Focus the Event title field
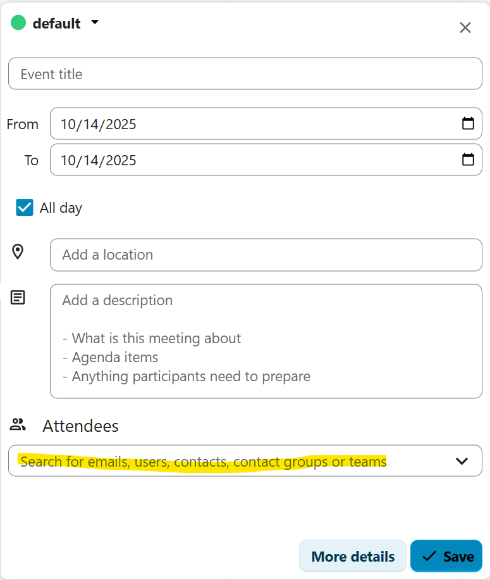 pos(245,74)
